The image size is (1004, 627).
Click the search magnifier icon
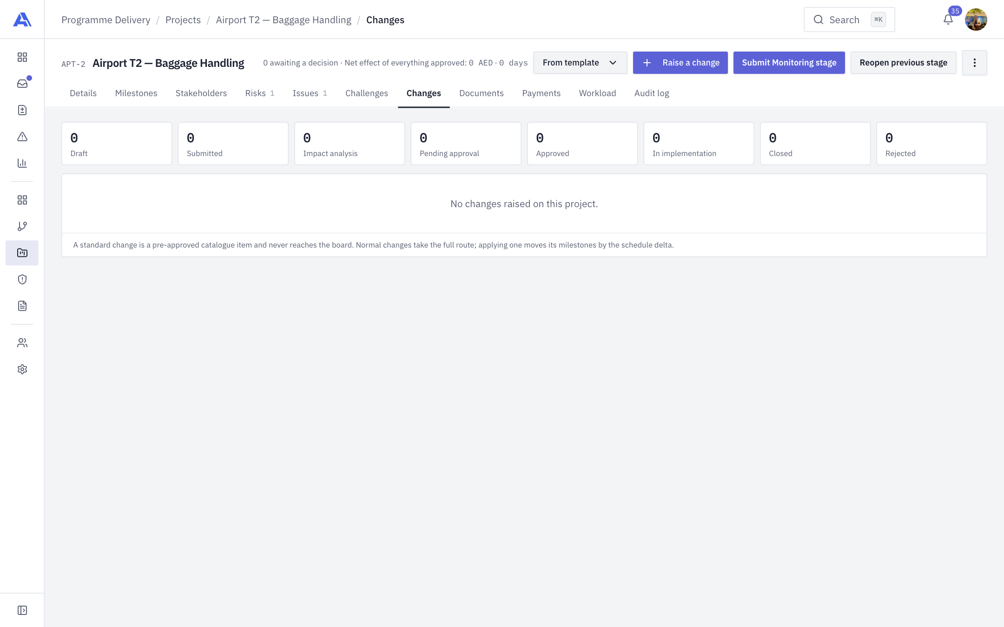click(x=819, y=20)
